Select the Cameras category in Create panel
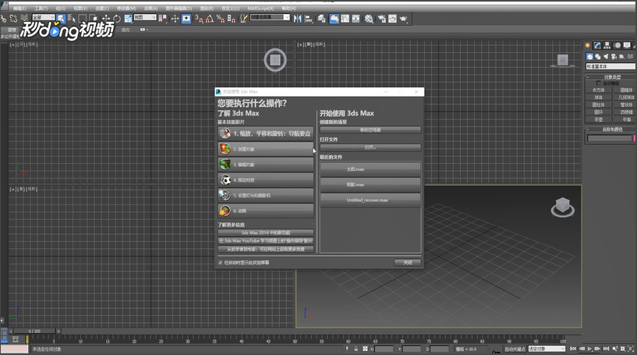This screenshot has width=637, height=355. (x=614, y=56)
